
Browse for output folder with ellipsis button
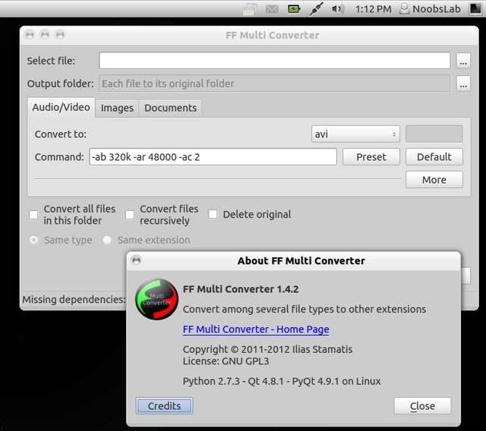463,83
